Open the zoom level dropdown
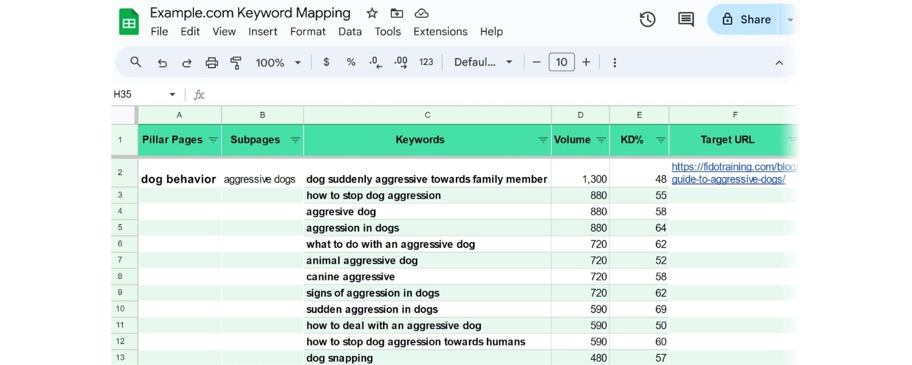 point(297,62)
